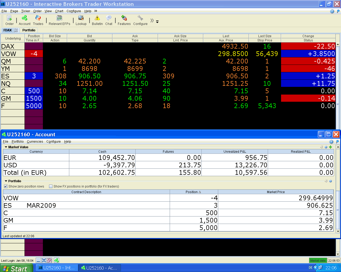Open the Ticker menu
This screenshot has height=272, width=341.
[26, 11]
